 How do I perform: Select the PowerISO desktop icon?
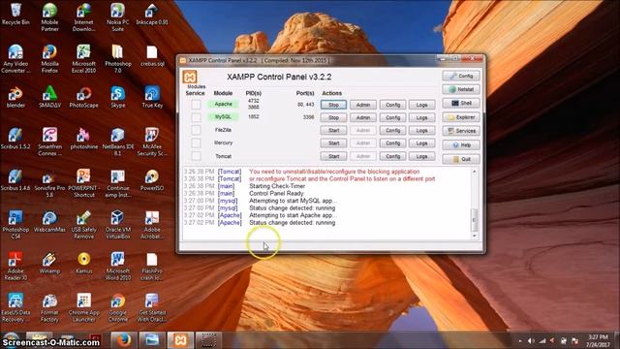[152, 180]
